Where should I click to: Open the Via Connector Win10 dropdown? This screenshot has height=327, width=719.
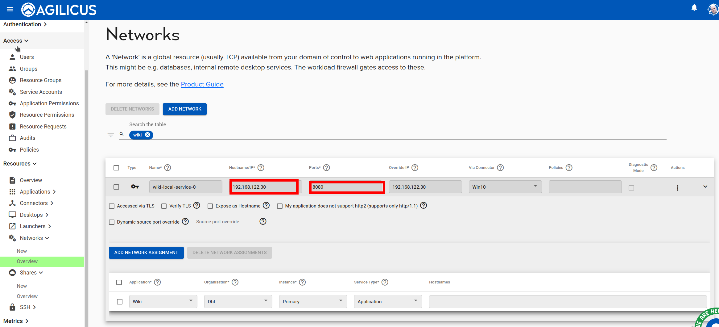(x=505, y=187)
